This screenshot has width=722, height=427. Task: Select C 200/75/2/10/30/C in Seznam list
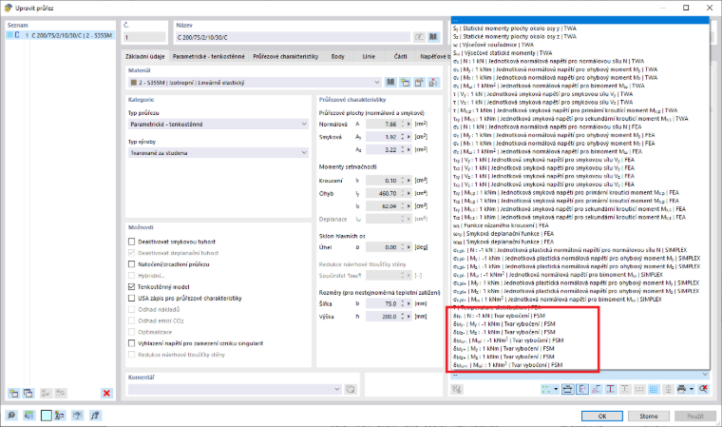(61, 35)
